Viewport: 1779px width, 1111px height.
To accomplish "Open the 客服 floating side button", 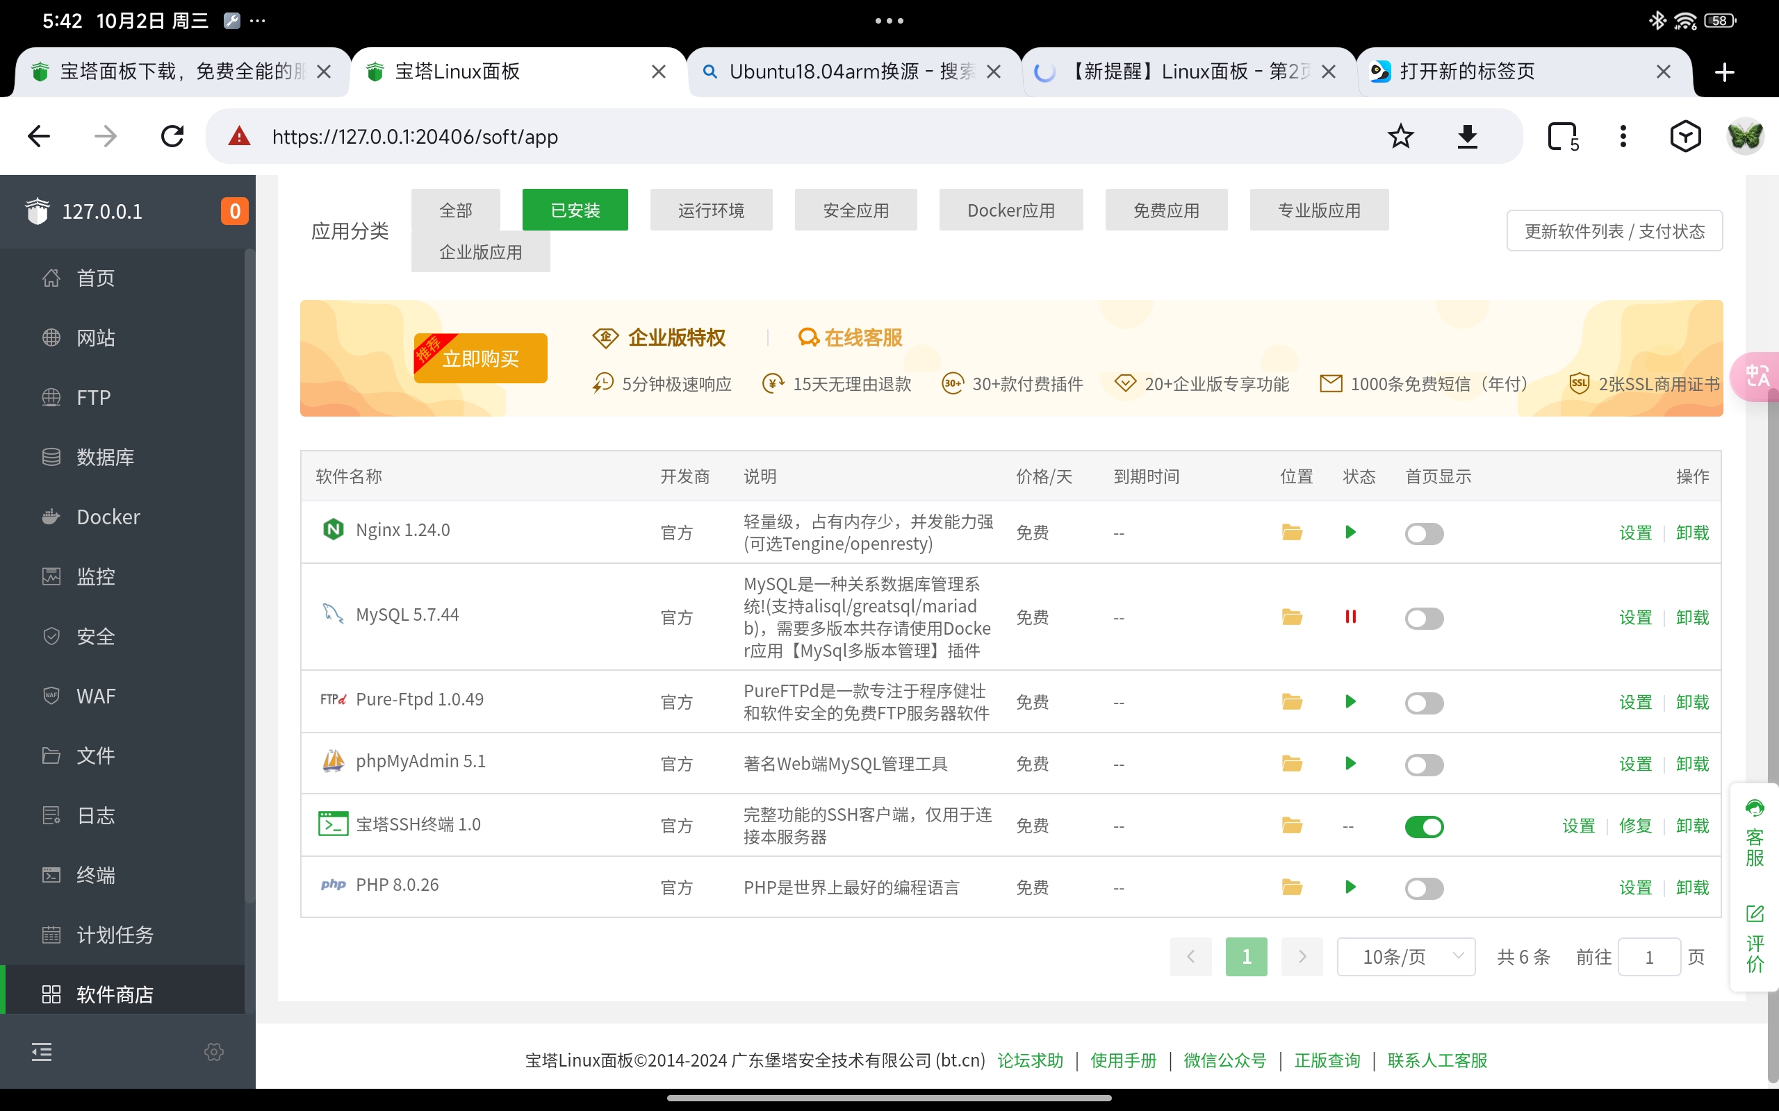I will pos(1755,833).
